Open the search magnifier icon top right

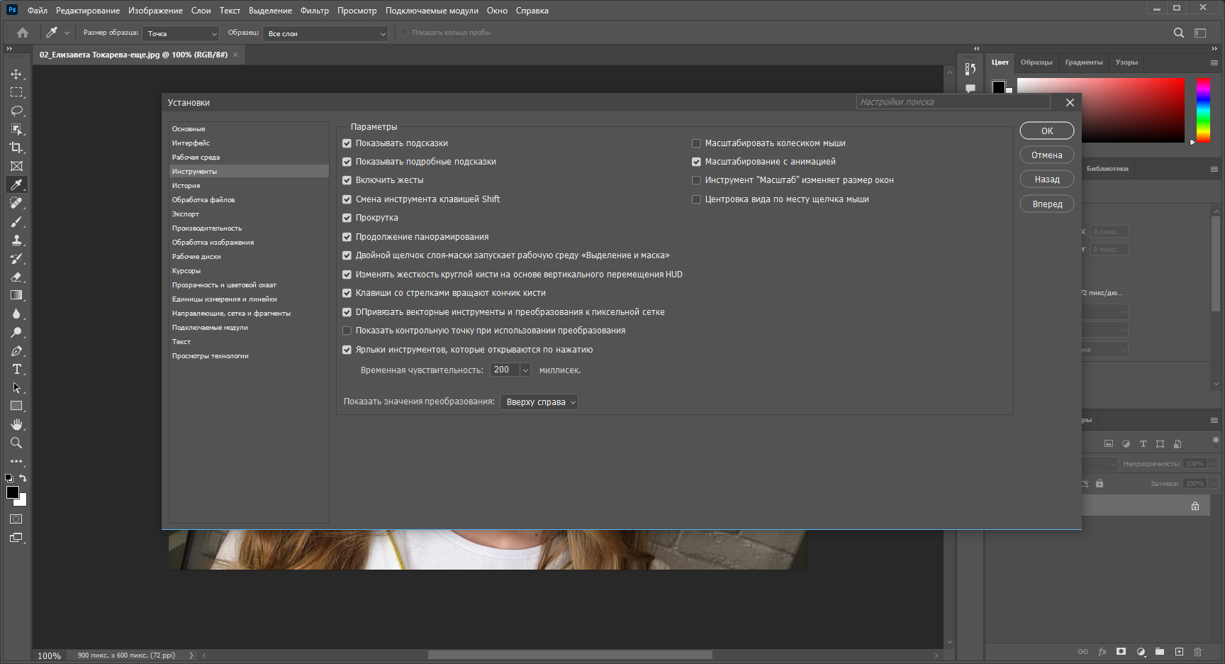pyautogui.click(x=1178, y=33)
